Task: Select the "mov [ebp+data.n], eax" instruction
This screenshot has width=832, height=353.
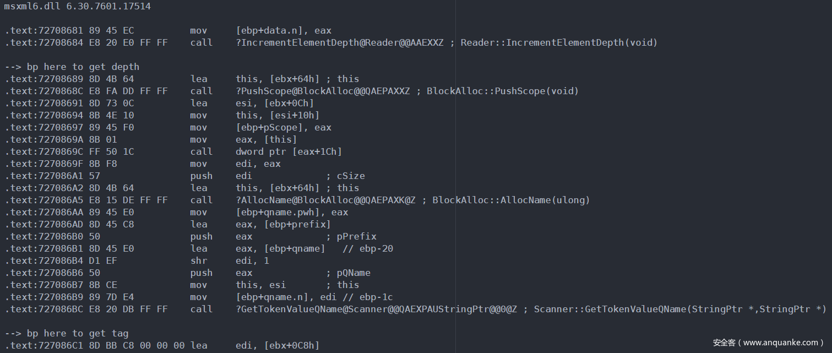Action: pos(260,31)
